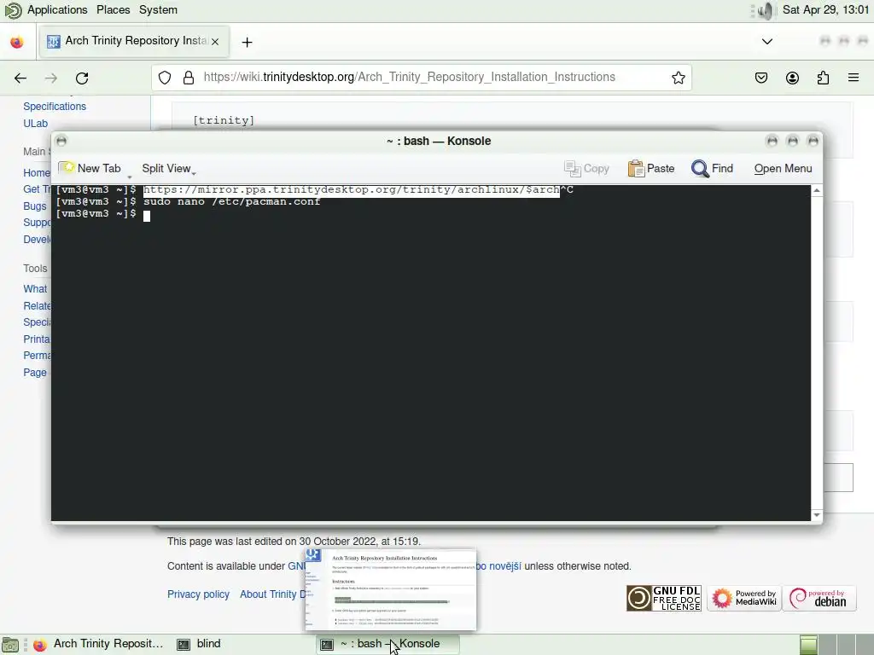Open a New Tab in Konsole
Screen dimensions: 874x655
[90, 168]
